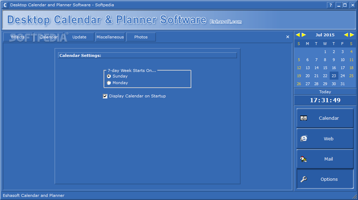Click the yellow back arrow just after Jul 2015

[x=346, y=35]
